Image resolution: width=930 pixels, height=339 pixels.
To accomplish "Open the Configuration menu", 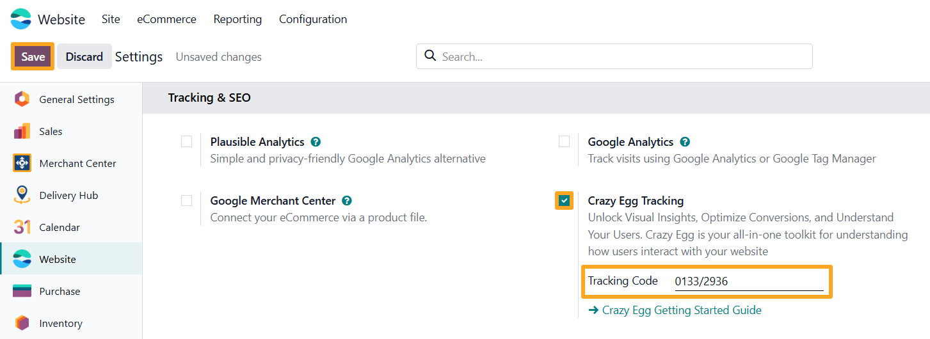I will click(x=313, y=19).
